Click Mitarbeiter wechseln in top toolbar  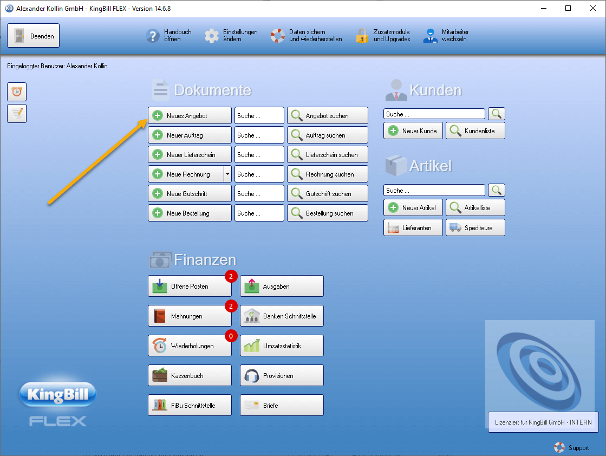pyautogui.click(x=431, y=36)
